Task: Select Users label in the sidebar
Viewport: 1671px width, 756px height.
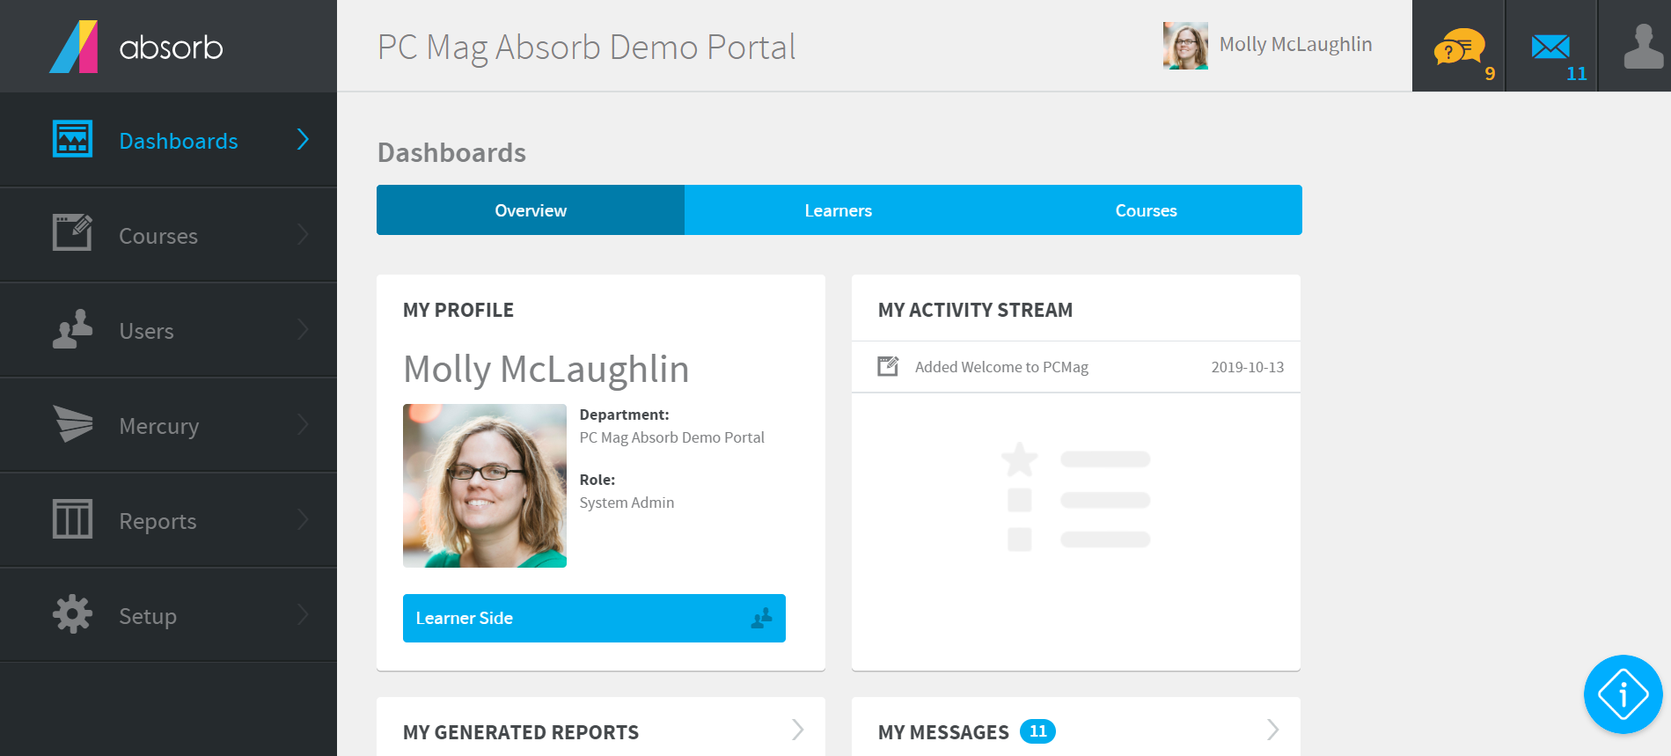Action: point(146,332)
